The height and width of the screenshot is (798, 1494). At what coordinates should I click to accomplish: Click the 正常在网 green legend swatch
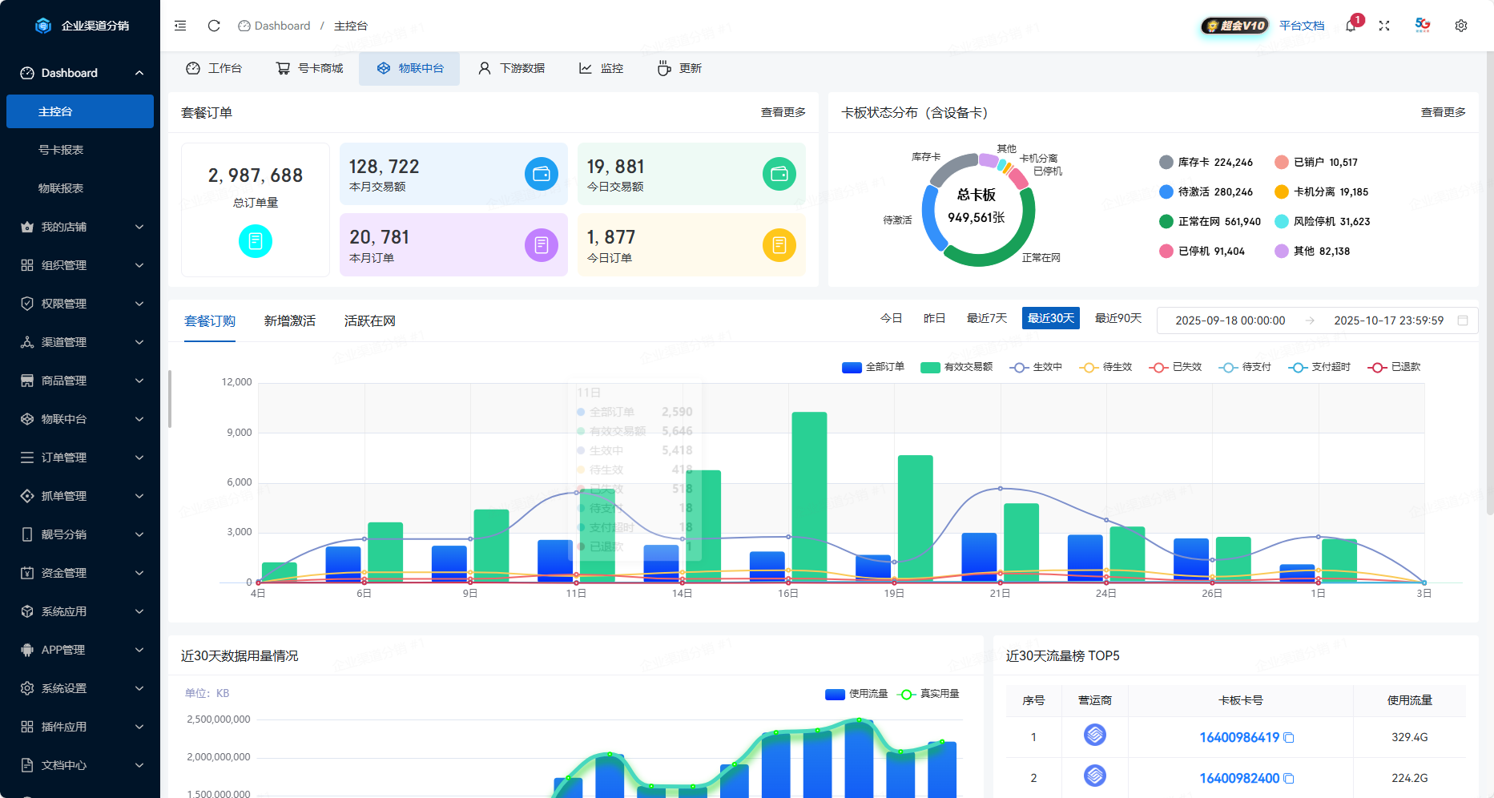pyautogui.click(x=1166, y=222)
